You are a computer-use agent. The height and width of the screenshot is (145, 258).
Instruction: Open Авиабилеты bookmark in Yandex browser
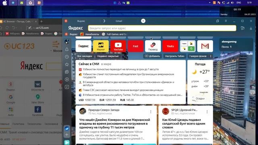[x=90, y=34]
